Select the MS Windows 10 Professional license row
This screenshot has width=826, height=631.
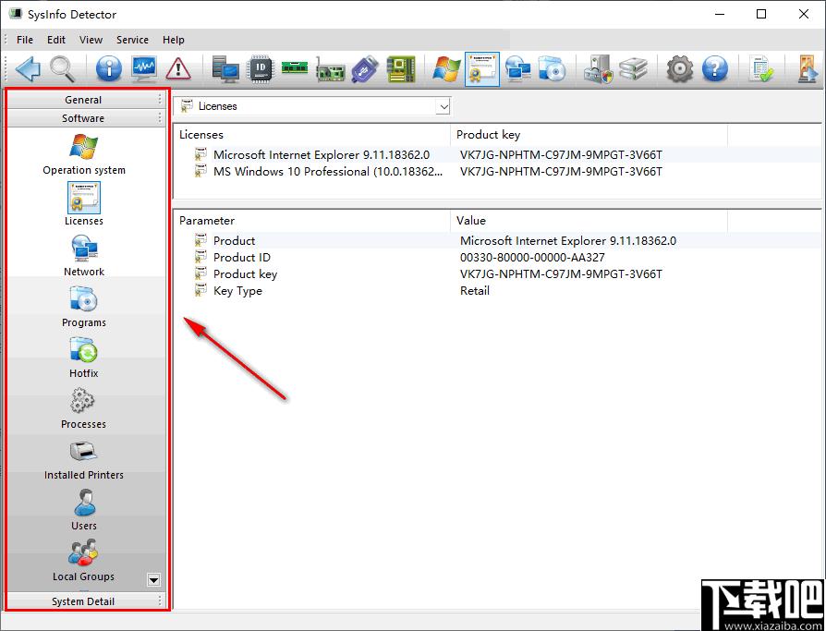[497, 172]
